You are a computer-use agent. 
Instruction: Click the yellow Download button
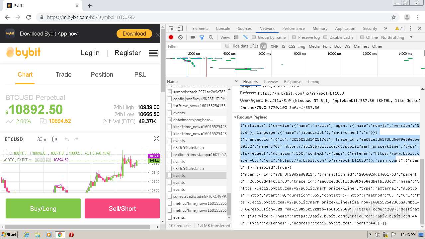tap(134, 34)
